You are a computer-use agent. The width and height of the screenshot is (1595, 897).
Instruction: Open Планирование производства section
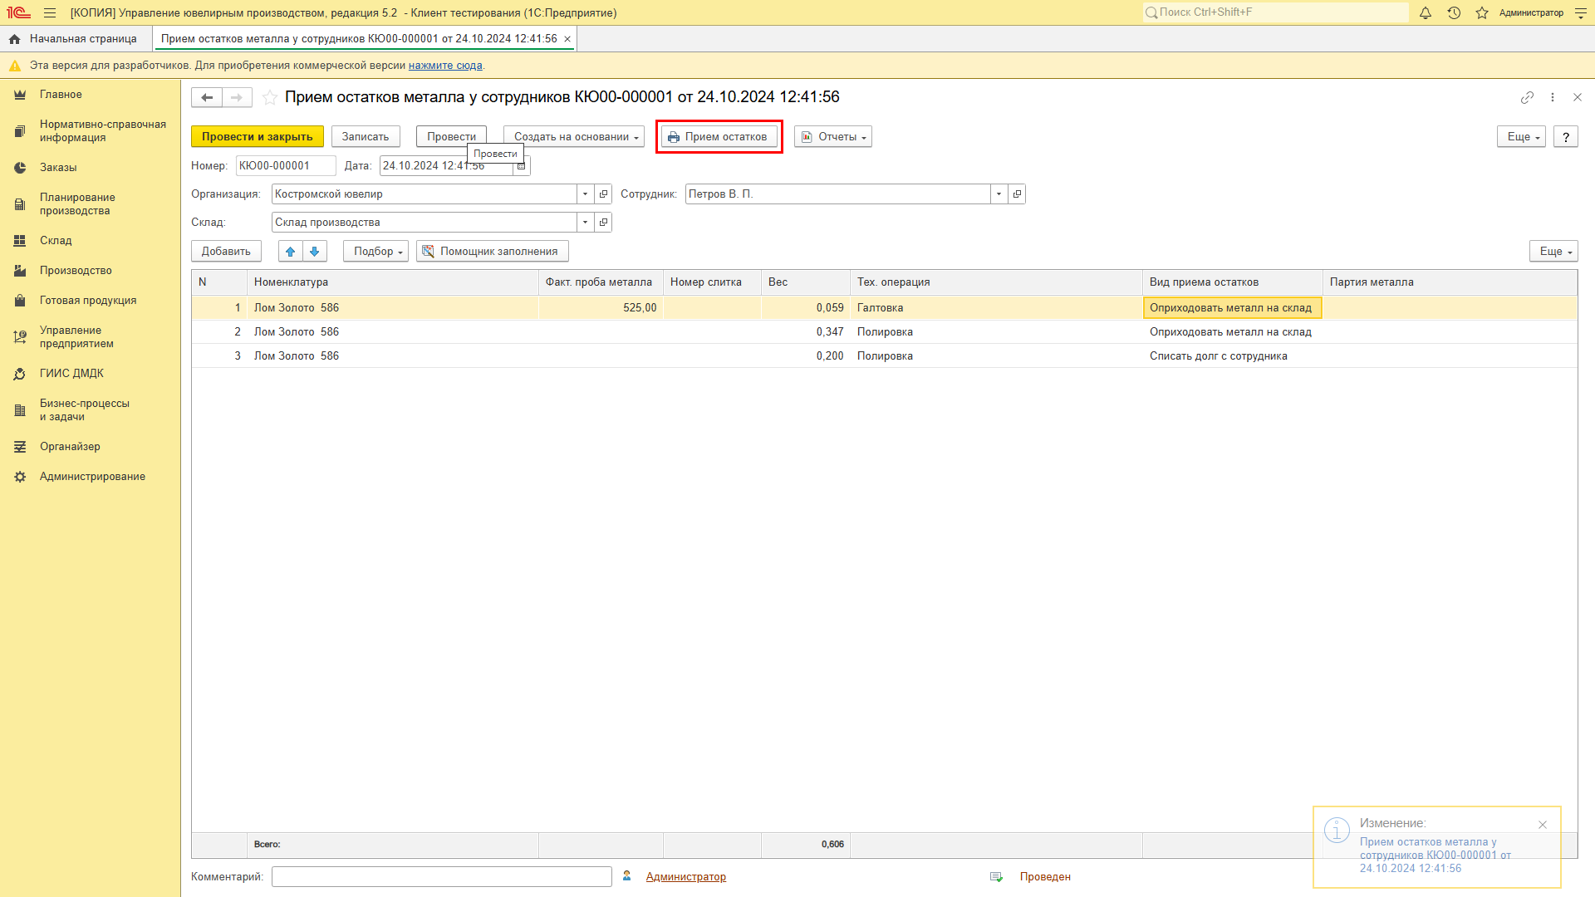(77, 204)
